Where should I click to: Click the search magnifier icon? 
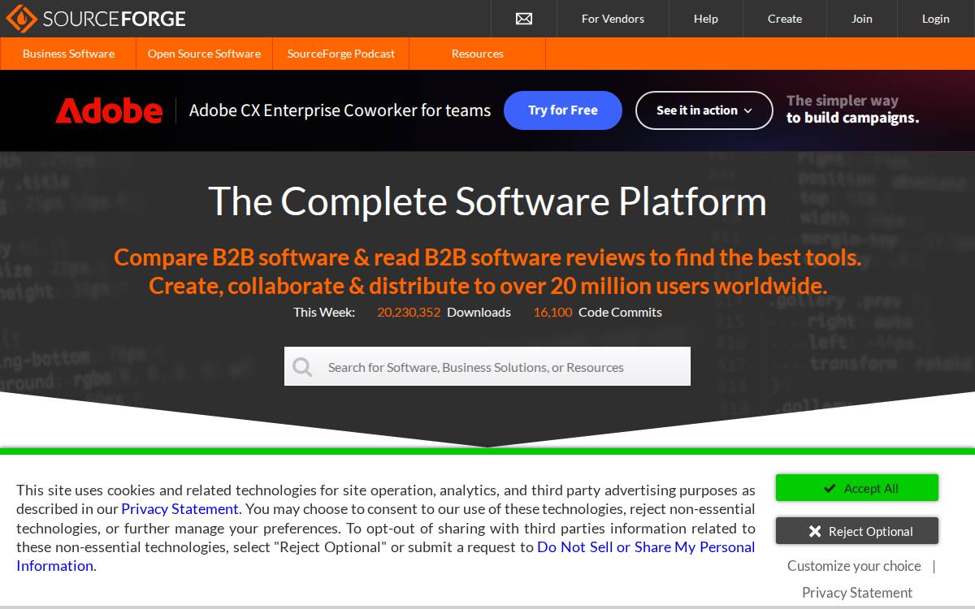tap(302, 367)
